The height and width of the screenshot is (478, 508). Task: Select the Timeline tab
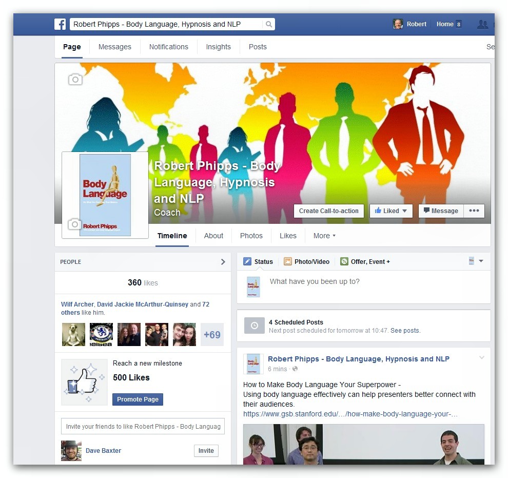(172, 236)
